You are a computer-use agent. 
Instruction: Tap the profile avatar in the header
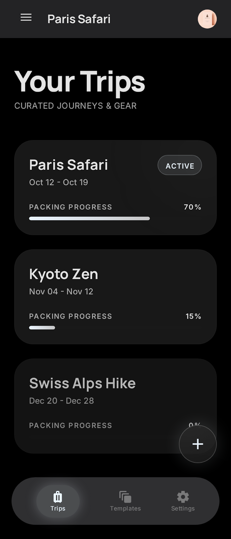pyautogui.click(x=207, y=19)
